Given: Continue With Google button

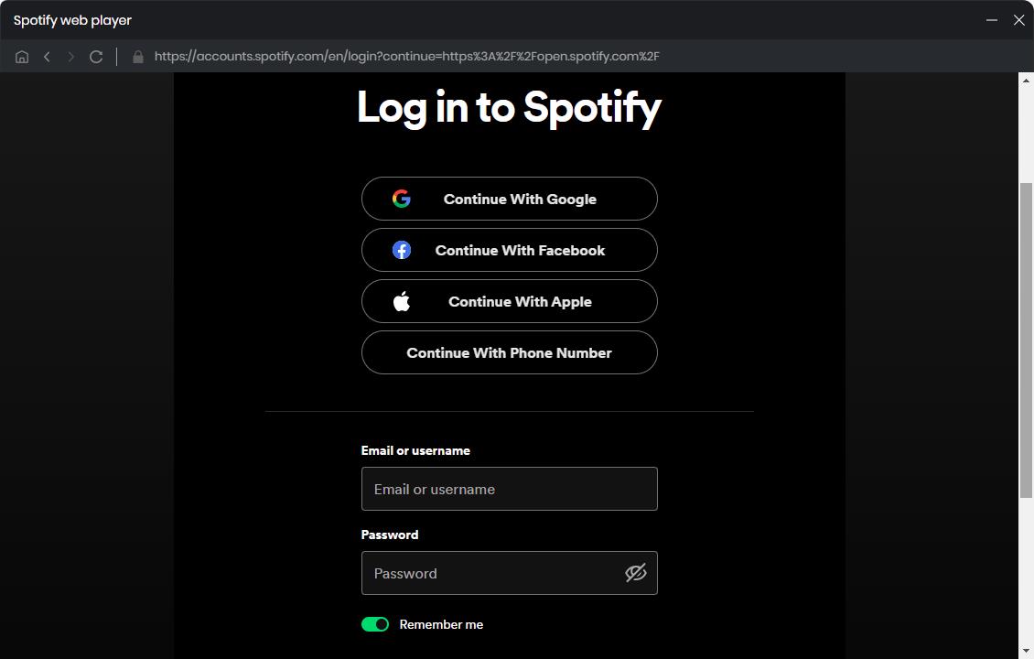Looking at the screenshot, I should 509,199.
